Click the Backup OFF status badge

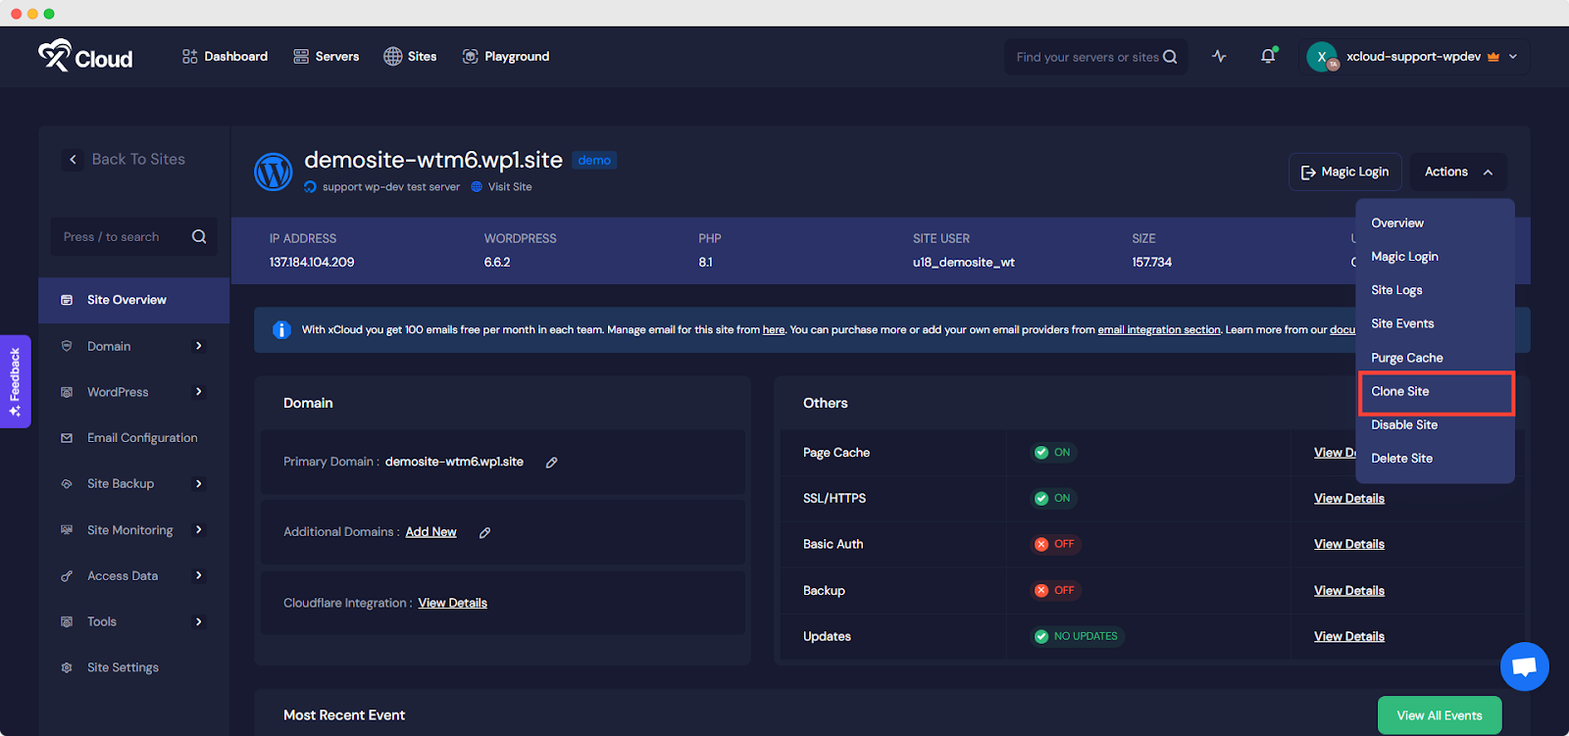pos(1055,591)
